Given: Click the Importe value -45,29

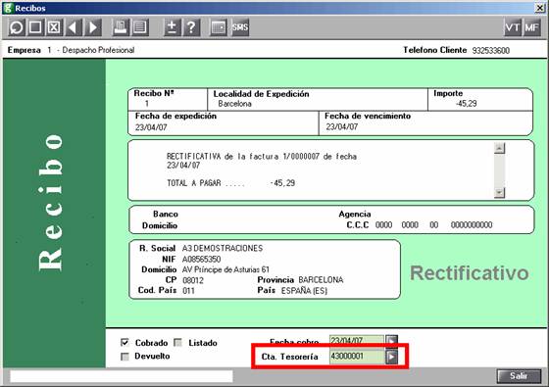Looking at the screenshot, I should coord(466,104).
